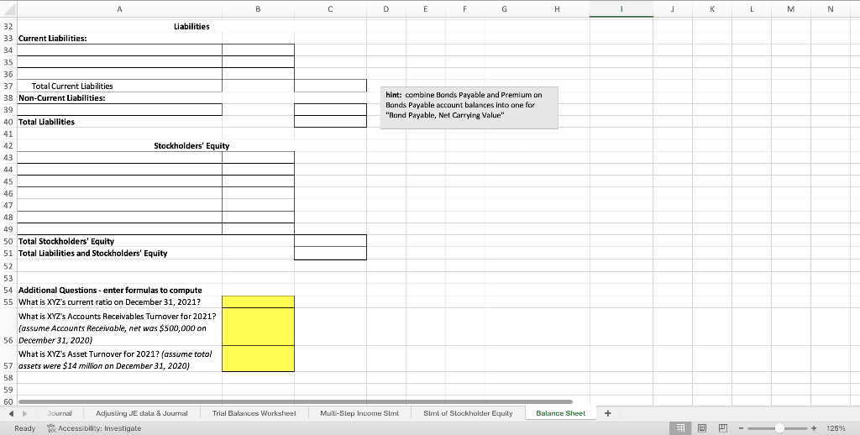The width and height of the screenshot is (860, 435).
Task: Zoom out with the minus button
Action: coord(741,428)
